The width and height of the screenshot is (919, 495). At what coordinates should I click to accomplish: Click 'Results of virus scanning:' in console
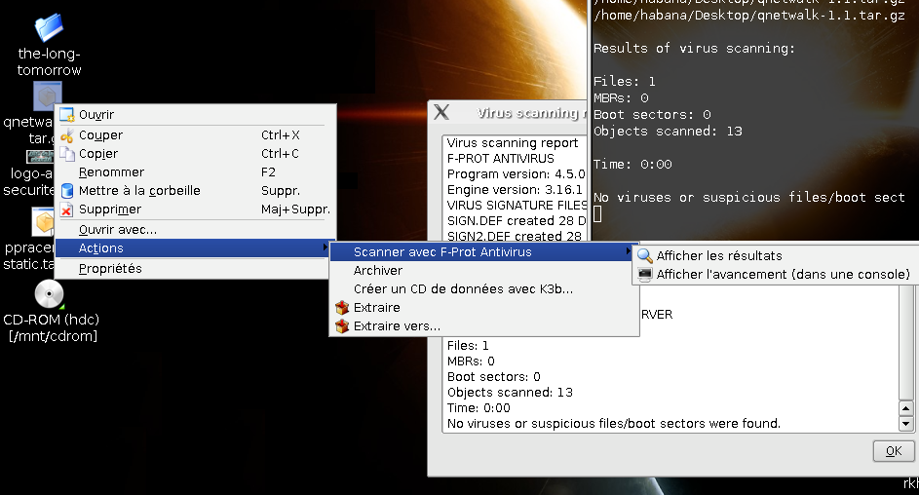click(694, 48)
